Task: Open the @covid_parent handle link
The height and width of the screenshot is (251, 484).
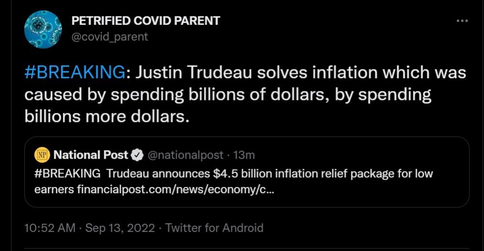Action: pos(110,36)
